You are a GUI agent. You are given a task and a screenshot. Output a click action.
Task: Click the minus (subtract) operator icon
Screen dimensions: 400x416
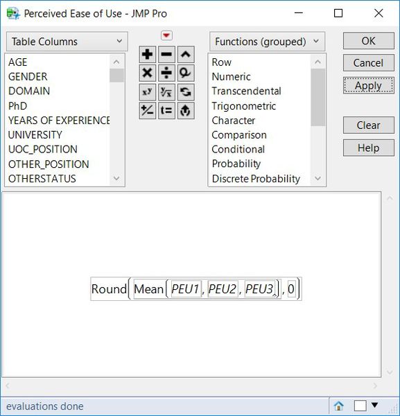tap(166, 54)
